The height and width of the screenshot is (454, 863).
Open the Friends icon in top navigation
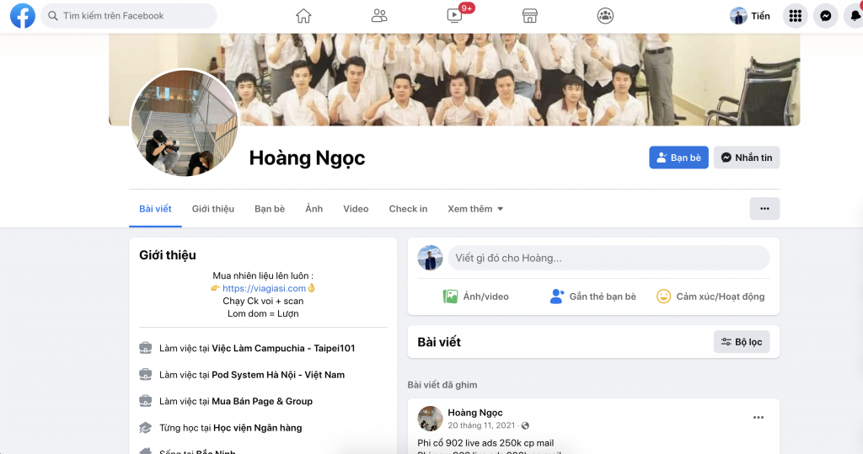pos(379,16)
